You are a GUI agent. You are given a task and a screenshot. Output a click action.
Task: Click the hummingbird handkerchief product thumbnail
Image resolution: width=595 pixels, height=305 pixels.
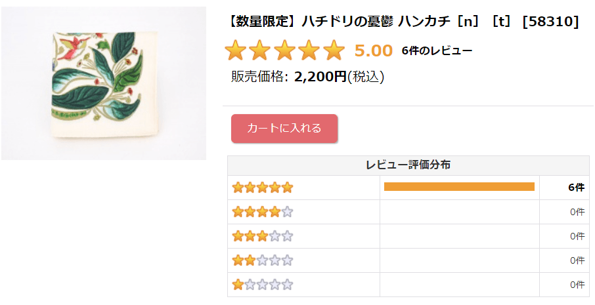click(104, 83)
